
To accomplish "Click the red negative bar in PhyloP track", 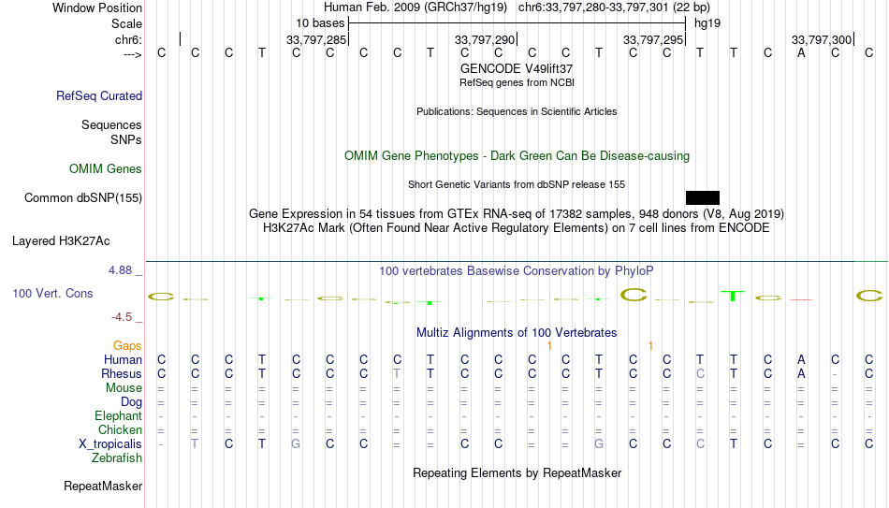I will coord(801,299).
